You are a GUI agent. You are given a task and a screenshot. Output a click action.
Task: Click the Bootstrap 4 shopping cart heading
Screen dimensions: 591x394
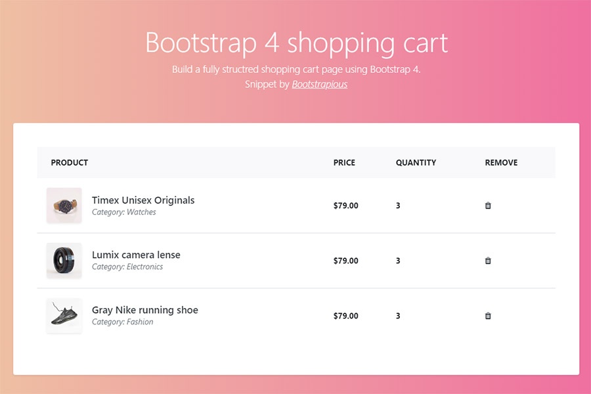pos(295,43)
